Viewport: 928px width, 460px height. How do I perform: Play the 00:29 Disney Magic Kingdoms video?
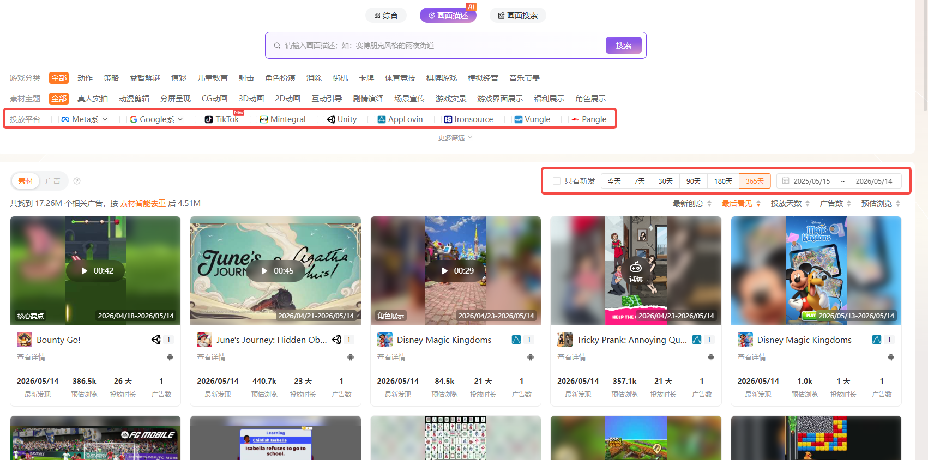pyautogui.click(x=456, y=271)
